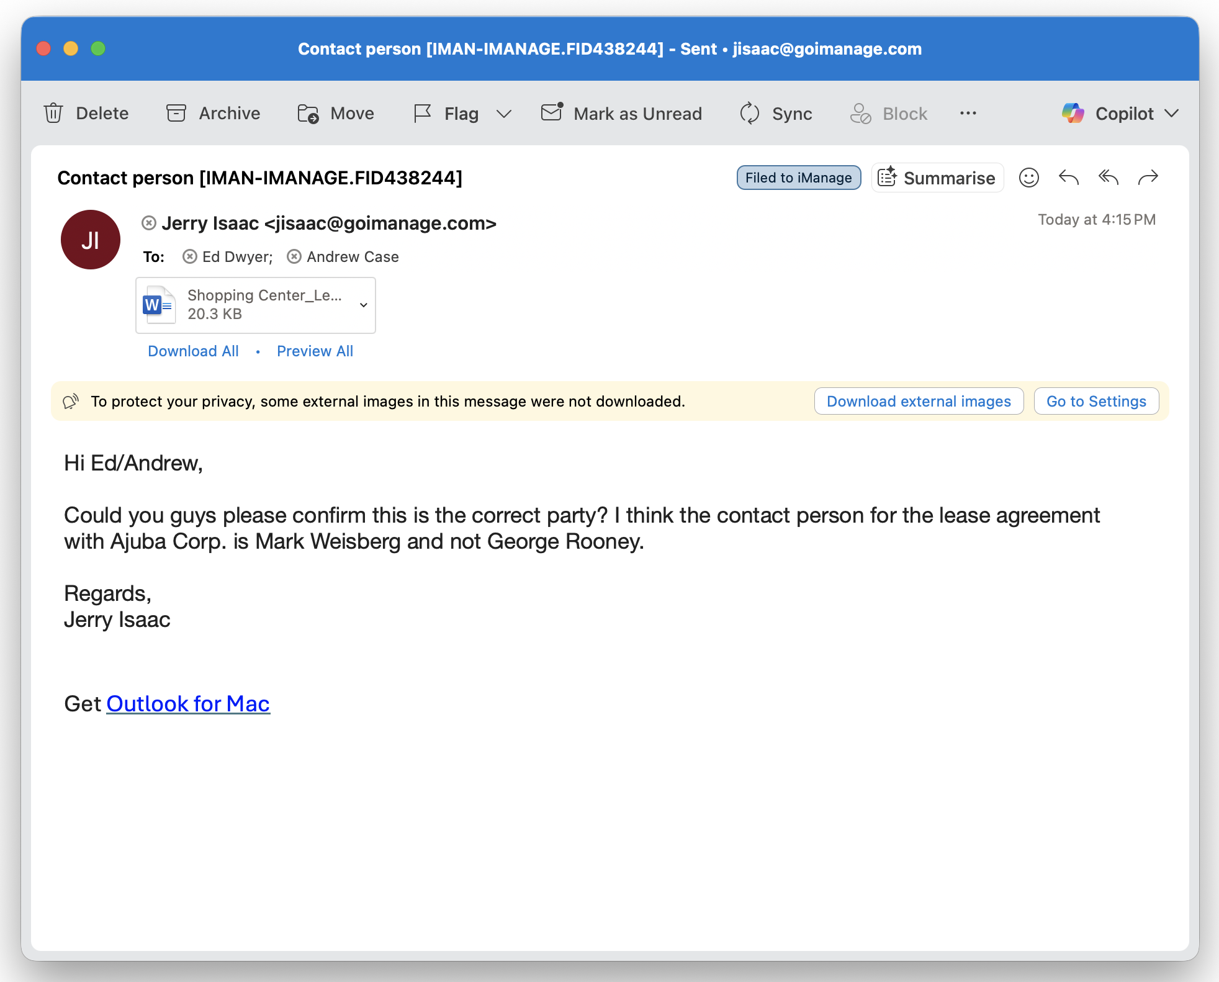Click the Delete trash icon
Image resolution: width=1219 pixels, height=982 pixels.
(53, 114)
